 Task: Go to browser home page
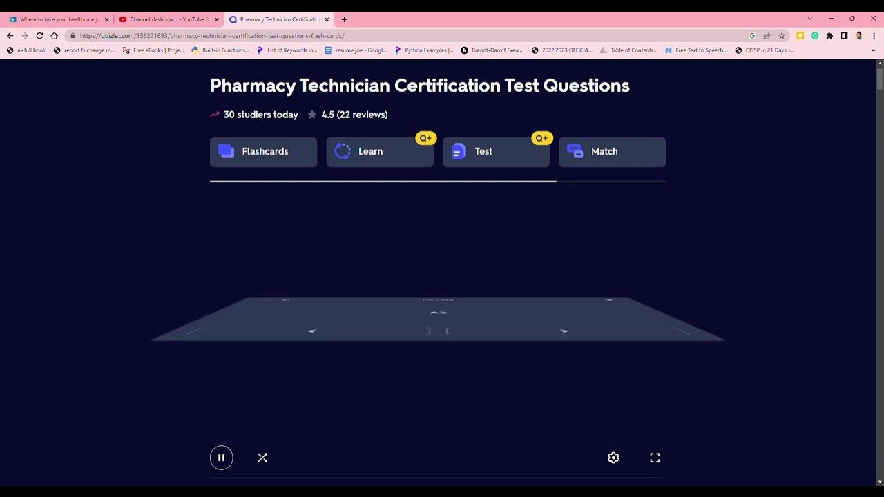coord(55,35)
